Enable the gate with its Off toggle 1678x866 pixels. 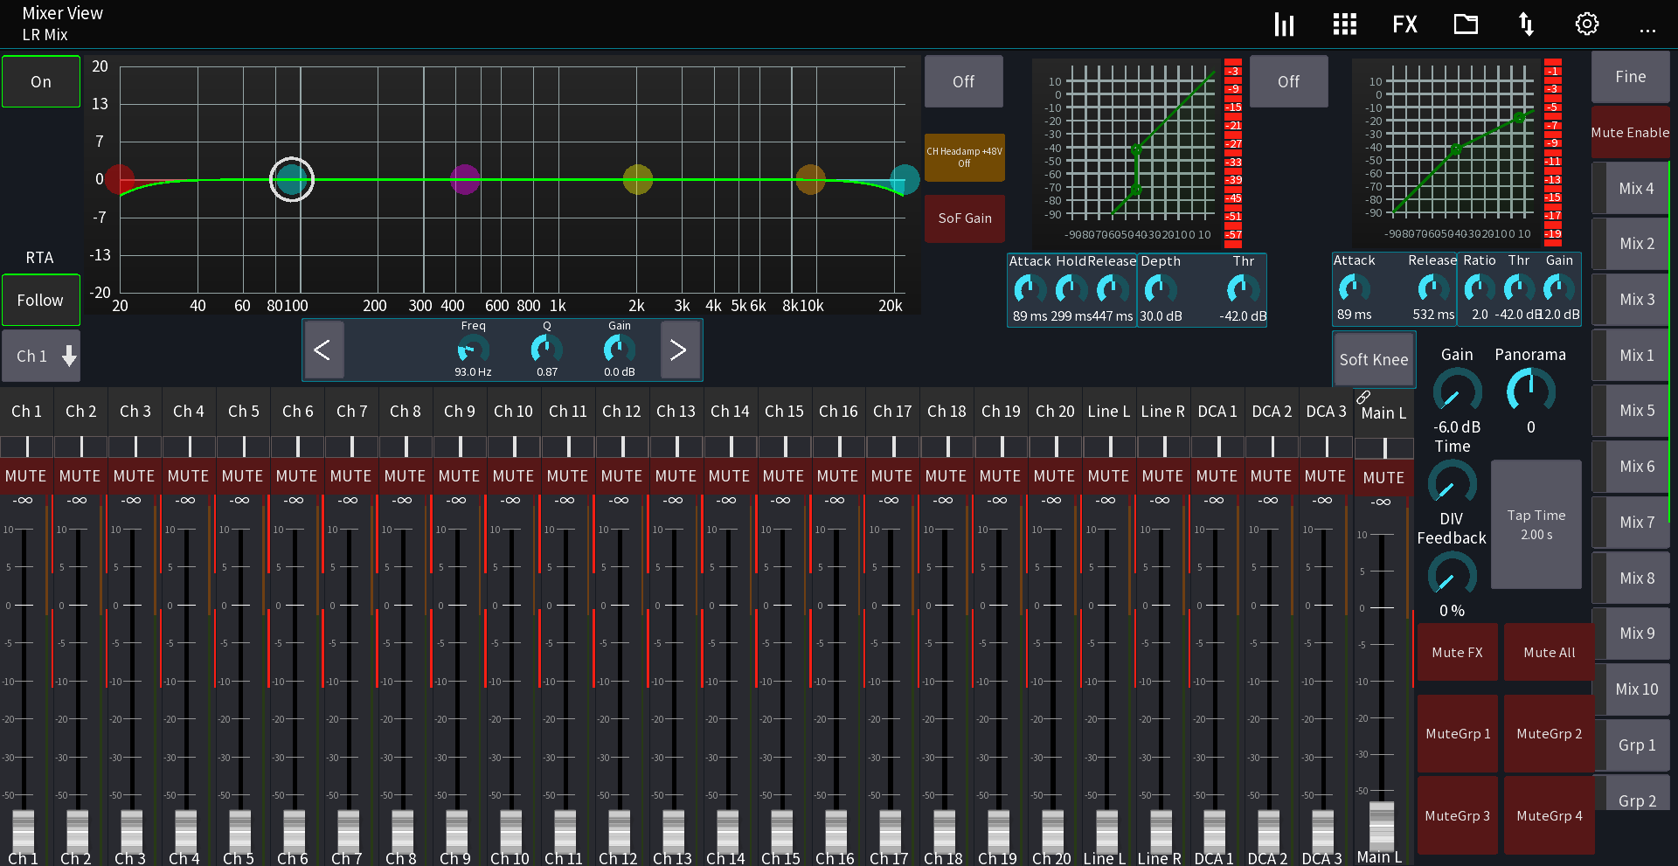[963, 80]
